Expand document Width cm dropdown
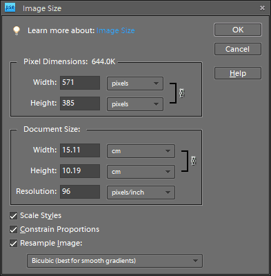 click(141, 151)
